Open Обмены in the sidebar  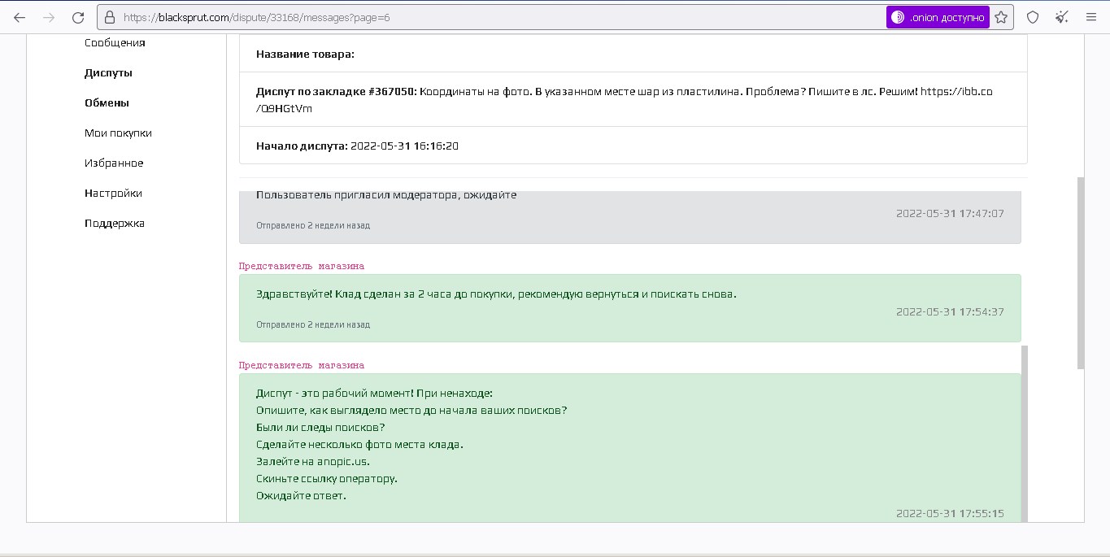point(107,103)
